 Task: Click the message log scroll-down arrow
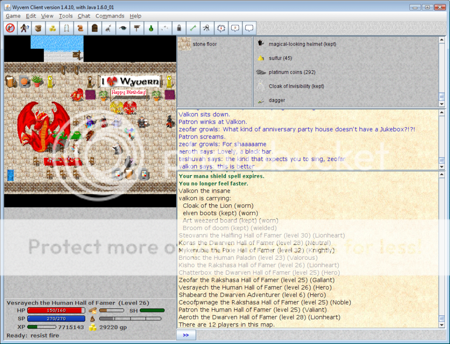[442, 325]
